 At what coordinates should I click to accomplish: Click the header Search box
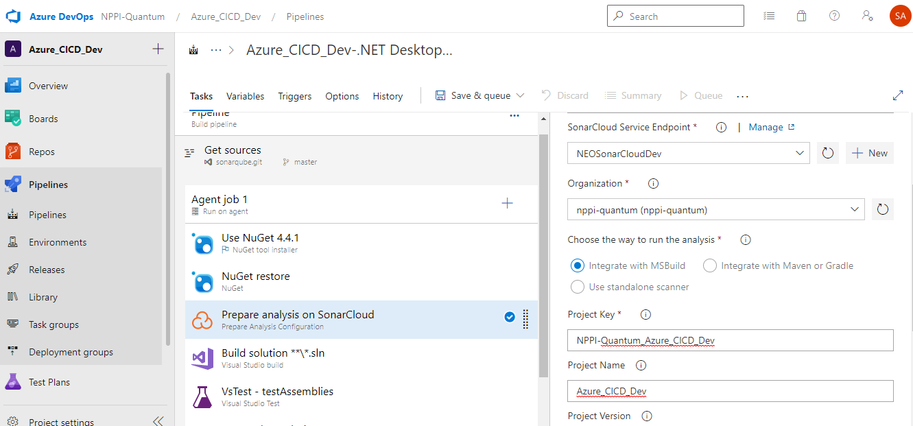(x=676, y=16)
